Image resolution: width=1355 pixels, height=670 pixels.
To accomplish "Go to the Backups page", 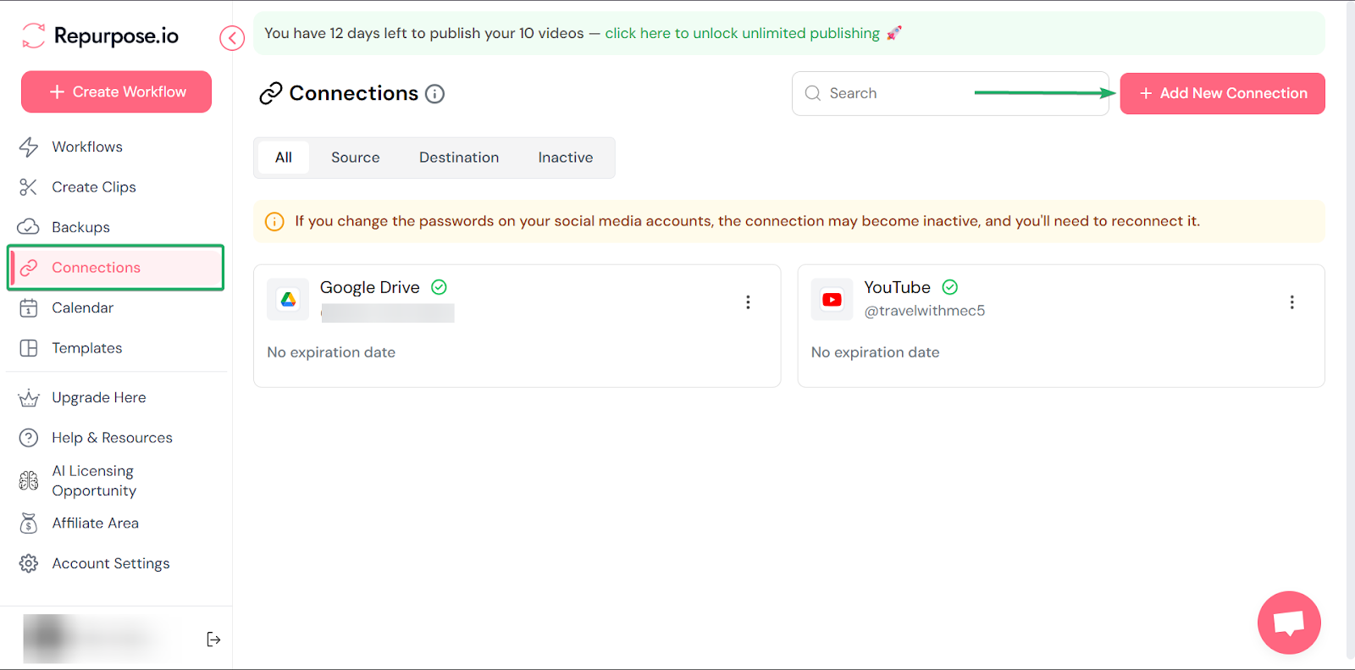I will click(x=80, y=227).
